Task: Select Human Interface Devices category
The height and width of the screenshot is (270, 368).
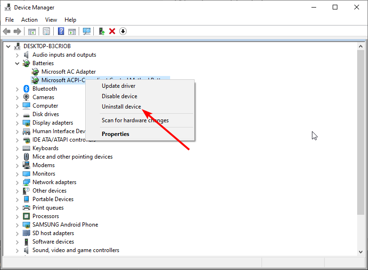Action: coord(59,131)
